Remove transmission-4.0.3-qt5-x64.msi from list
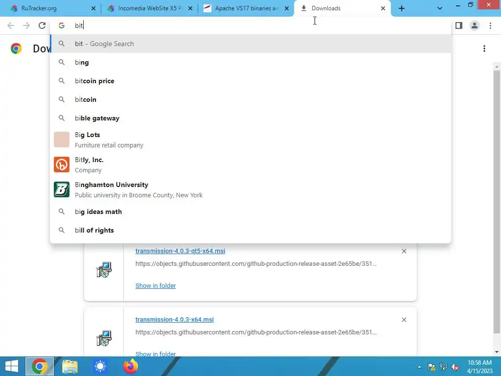This screenshot has width=501, height=376. click(x=404, y=251)
